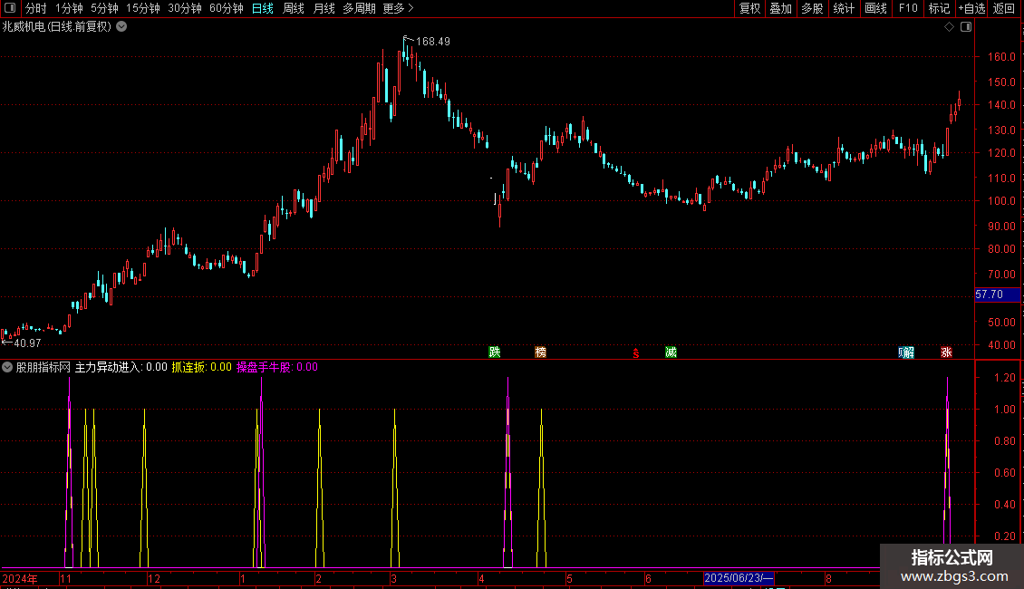1024x589 pixels.
Task: Open the dropdown beside 股朋指标网 indicator
Action: 7,367
